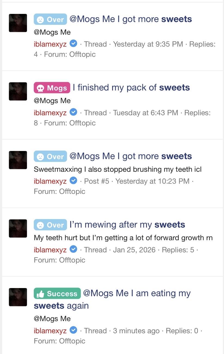The image size is (224, 354).
Task: Open '@Mogs Me I am eating my sweets again'
Action: [x=137, y=293]
